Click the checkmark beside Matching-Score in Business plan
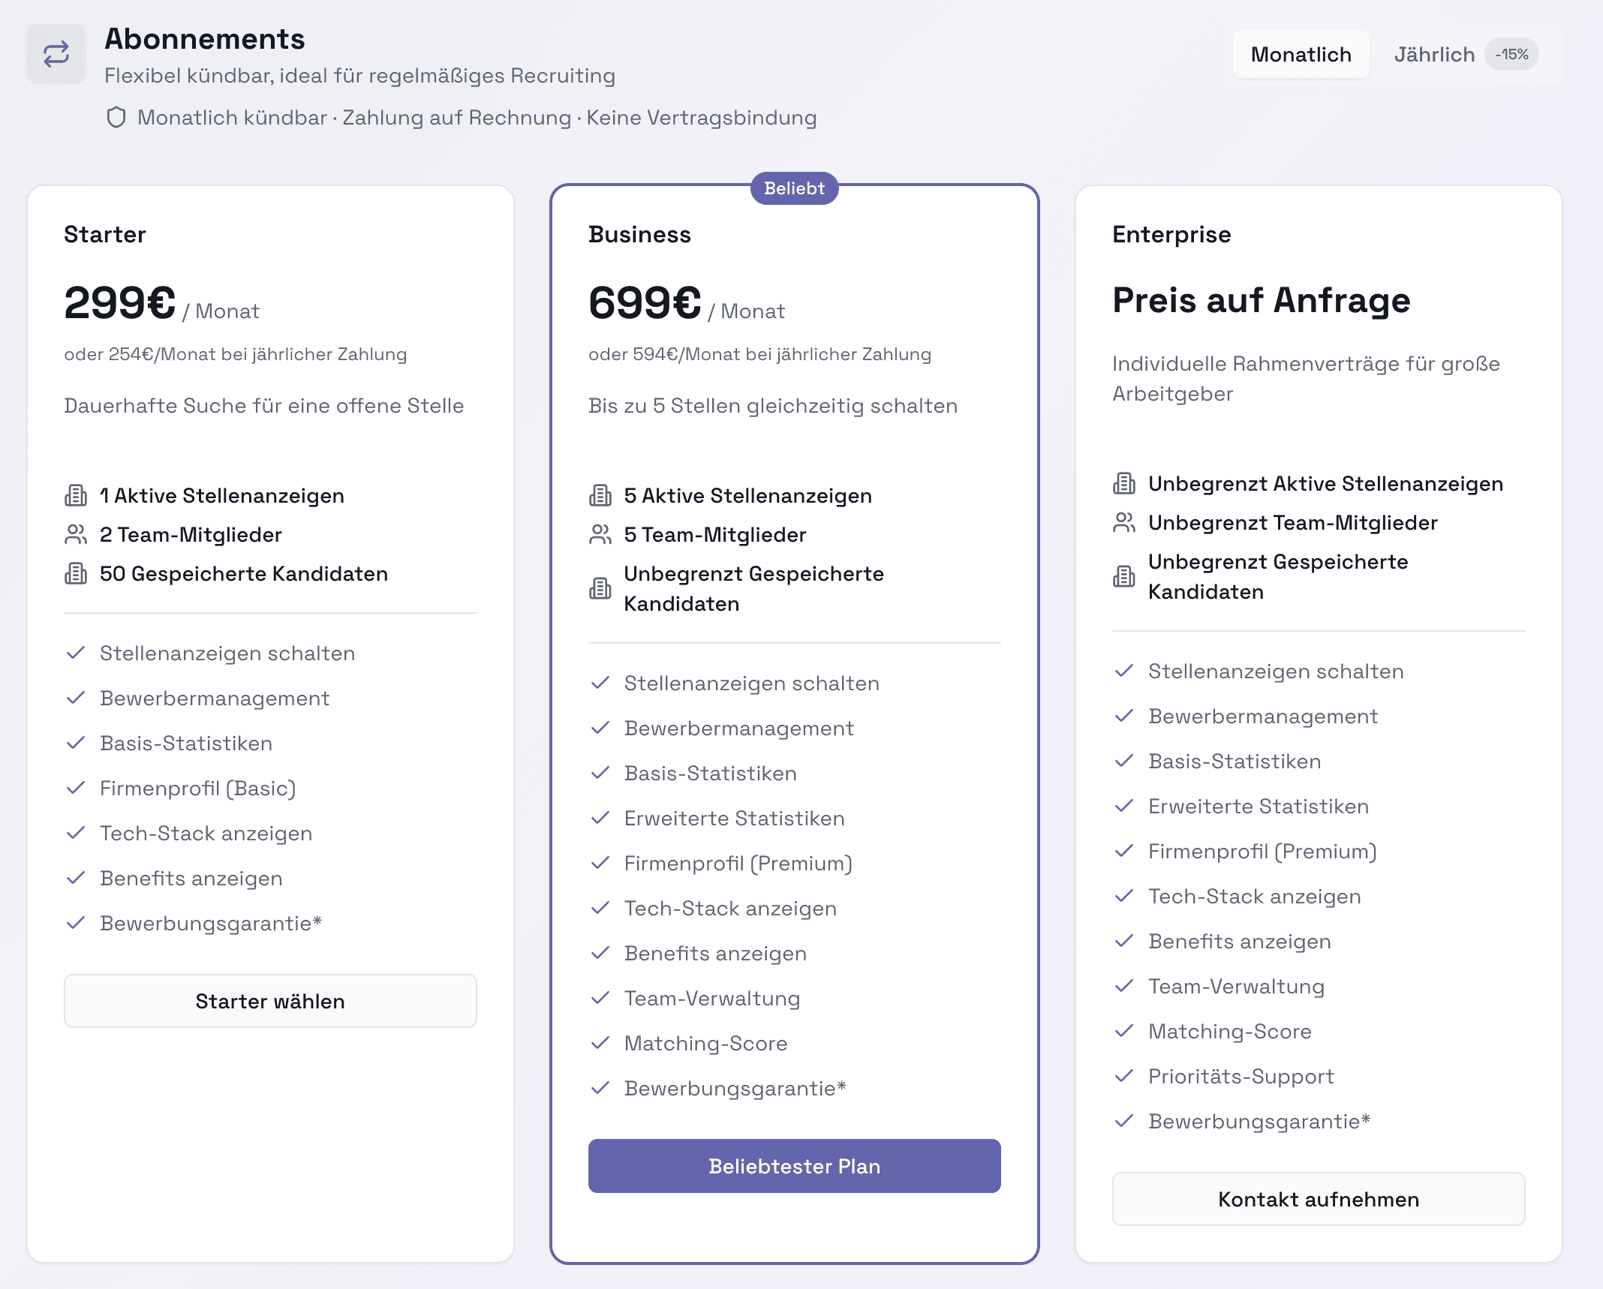Screen dimensions: 1603x1289 (600, 1043)
